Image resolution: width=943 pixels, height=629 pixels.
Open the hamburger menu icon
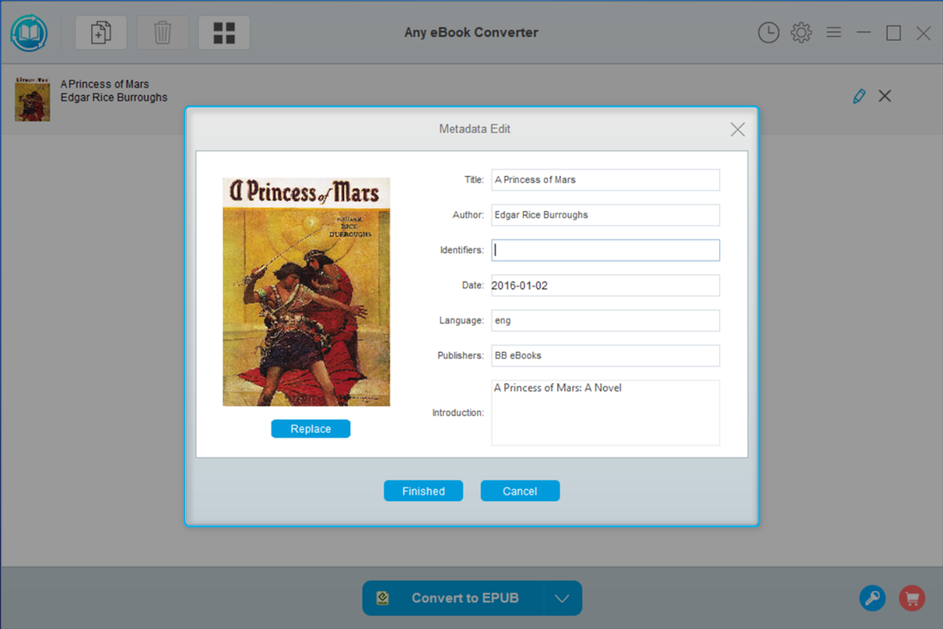(x=833, y=32)
